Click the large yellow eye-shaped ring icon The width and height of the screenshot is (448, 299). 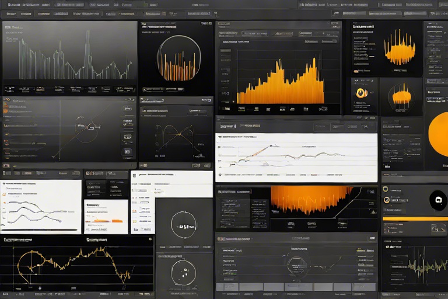(362, 93)
